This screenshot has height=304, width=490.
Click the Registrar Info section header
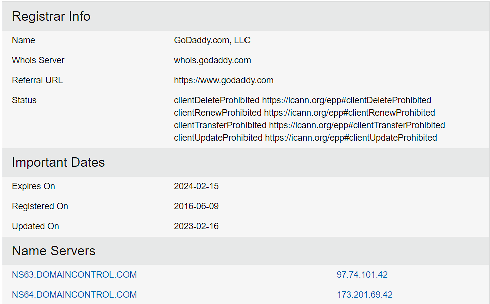51,16
